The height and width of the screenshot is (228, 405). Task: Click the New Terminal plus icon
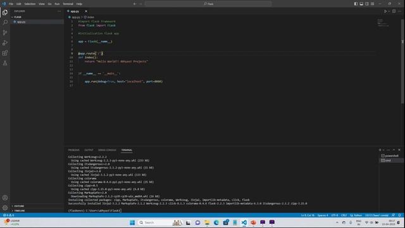tap(380, 150)
